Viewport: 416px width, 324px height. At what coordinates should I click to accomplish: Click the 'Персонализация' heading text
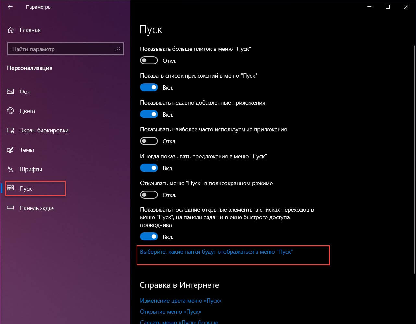pyautogui.click(x=30, y=68)
